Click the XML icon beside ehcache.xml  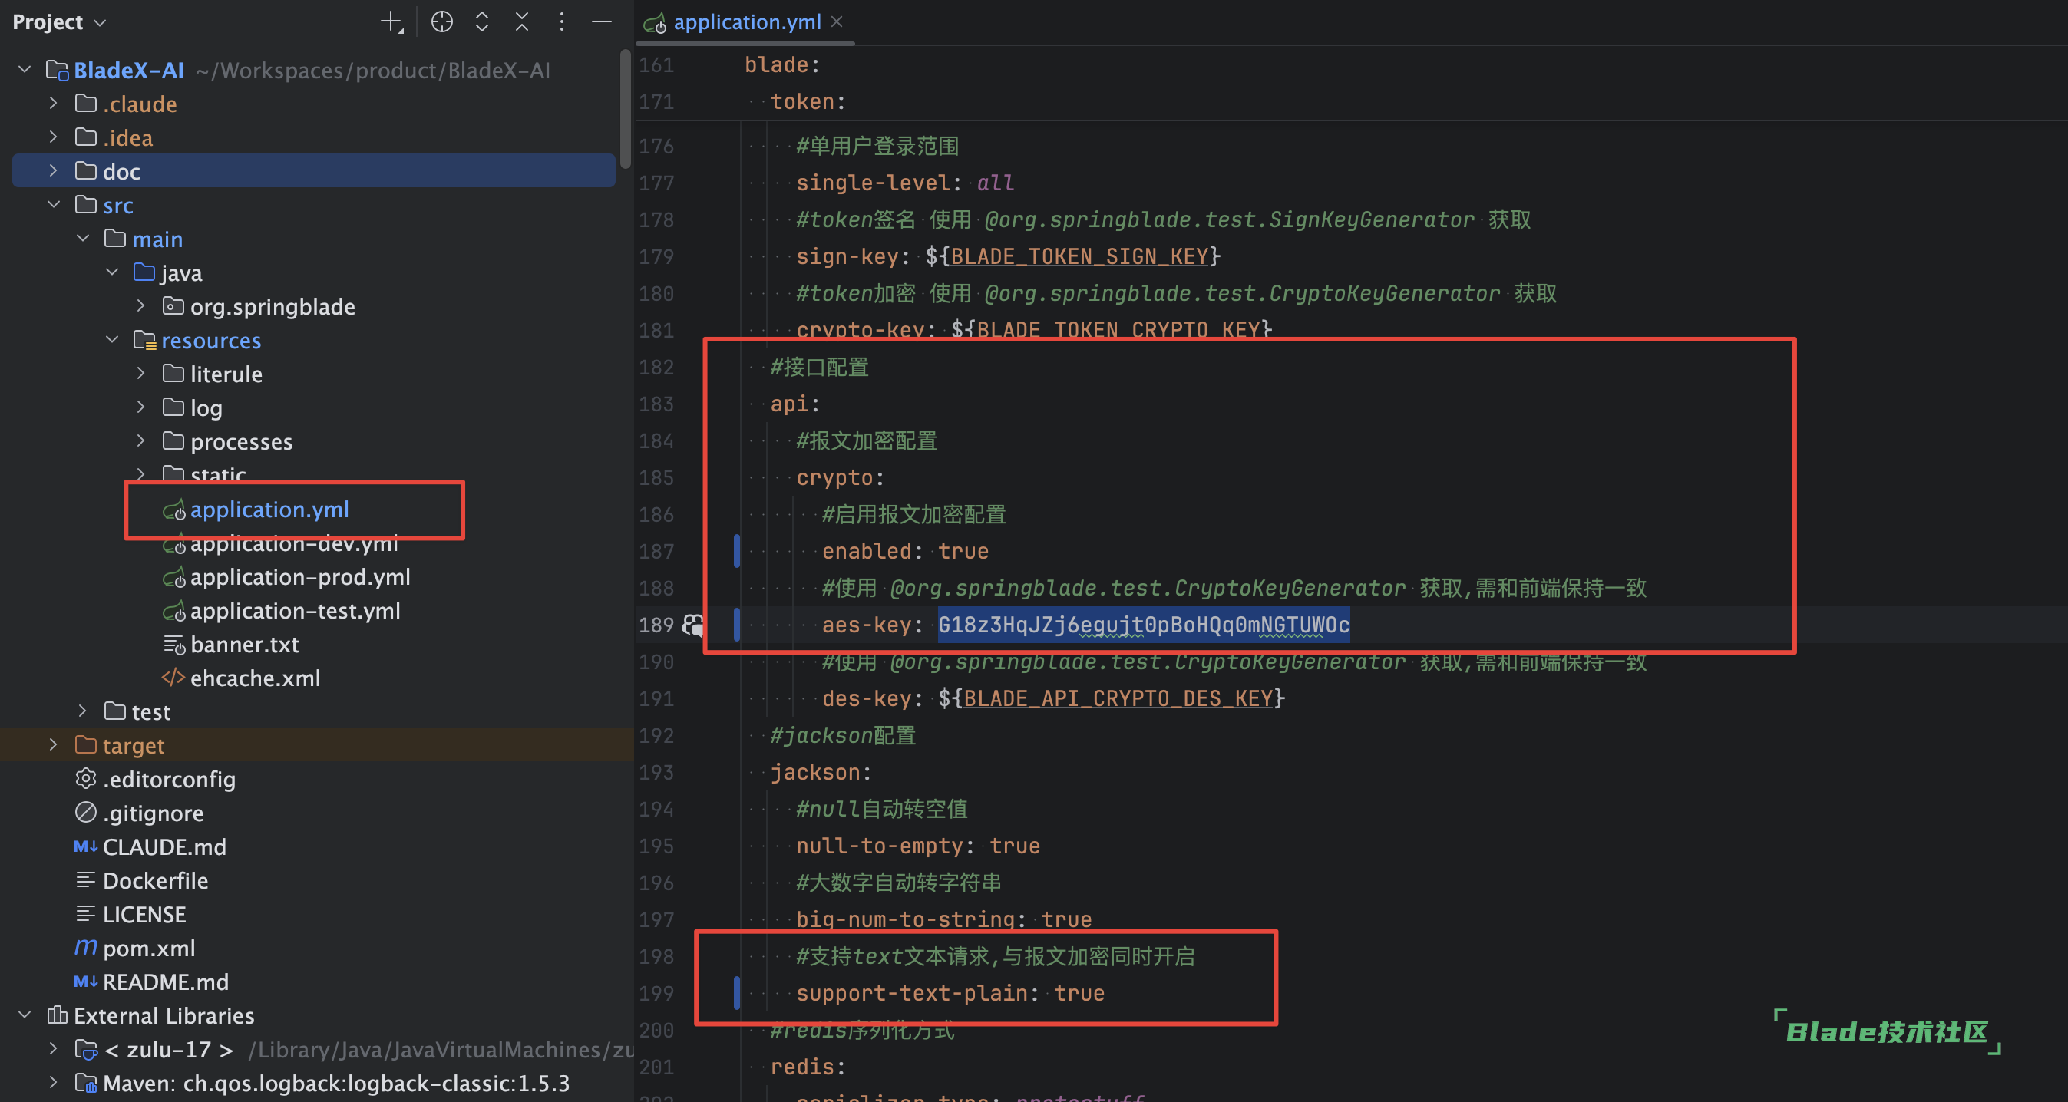pos(173,678)
